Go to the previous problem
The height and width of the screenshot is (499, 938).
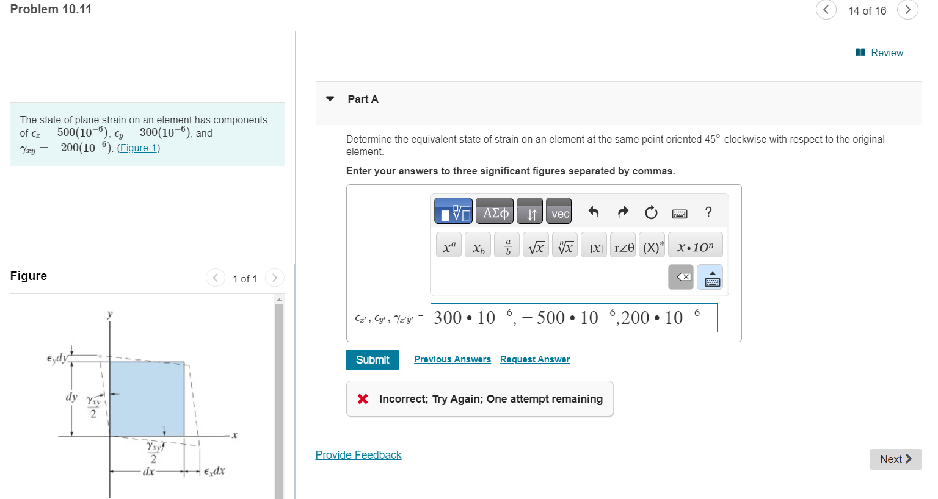[826, 10]
